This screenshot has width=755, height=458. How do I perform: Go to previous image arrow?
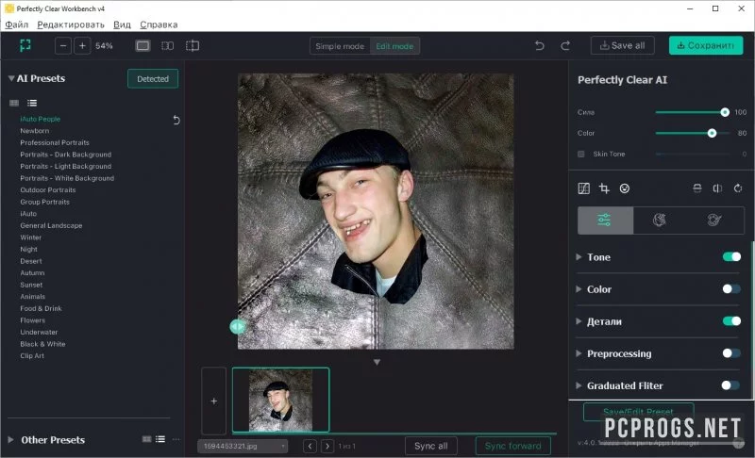click(x=310, y=446)
